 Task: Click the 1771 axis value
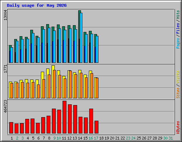tap(5, 69)
